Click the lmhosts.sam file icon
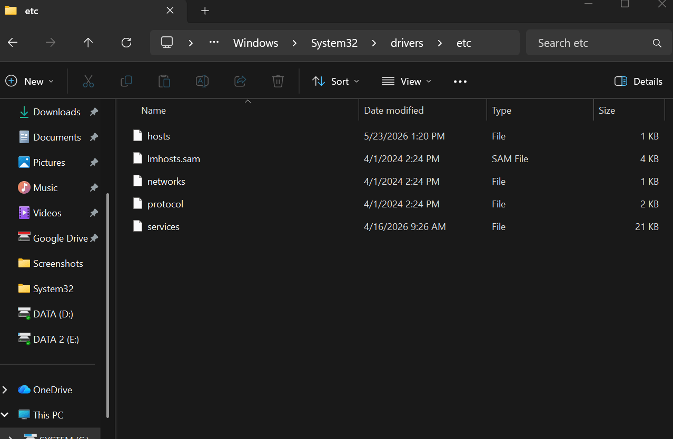Screen dimensions: 673x439 point(138,158)
